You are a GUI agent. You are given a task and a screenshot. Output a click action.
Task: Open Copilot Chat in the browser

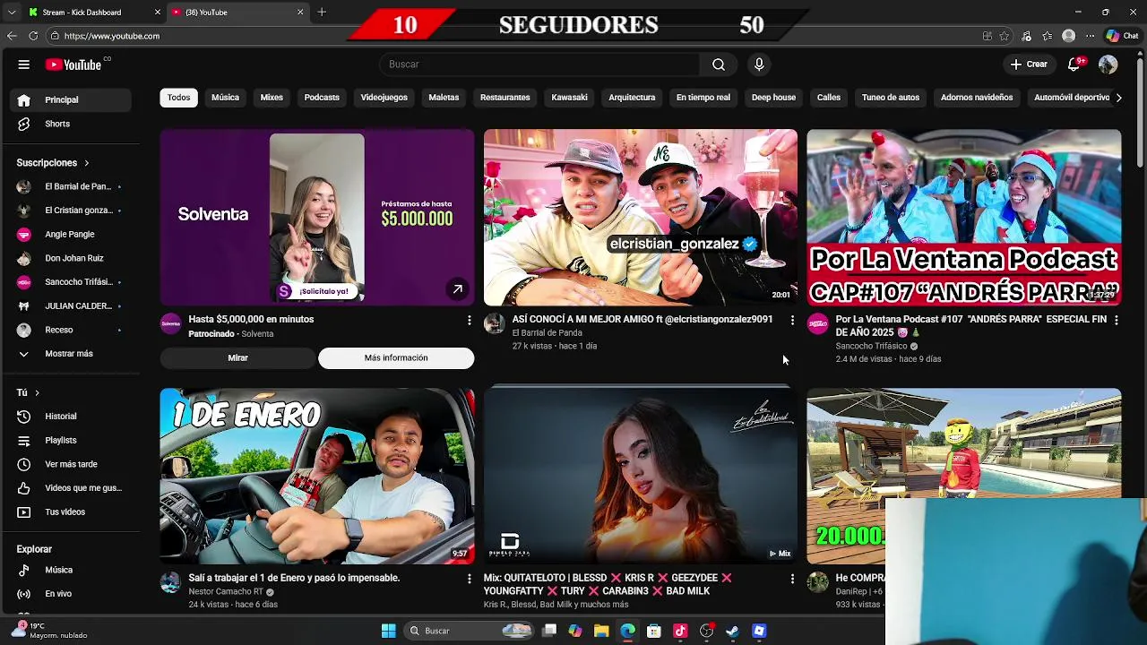(x=1122, y=36)
